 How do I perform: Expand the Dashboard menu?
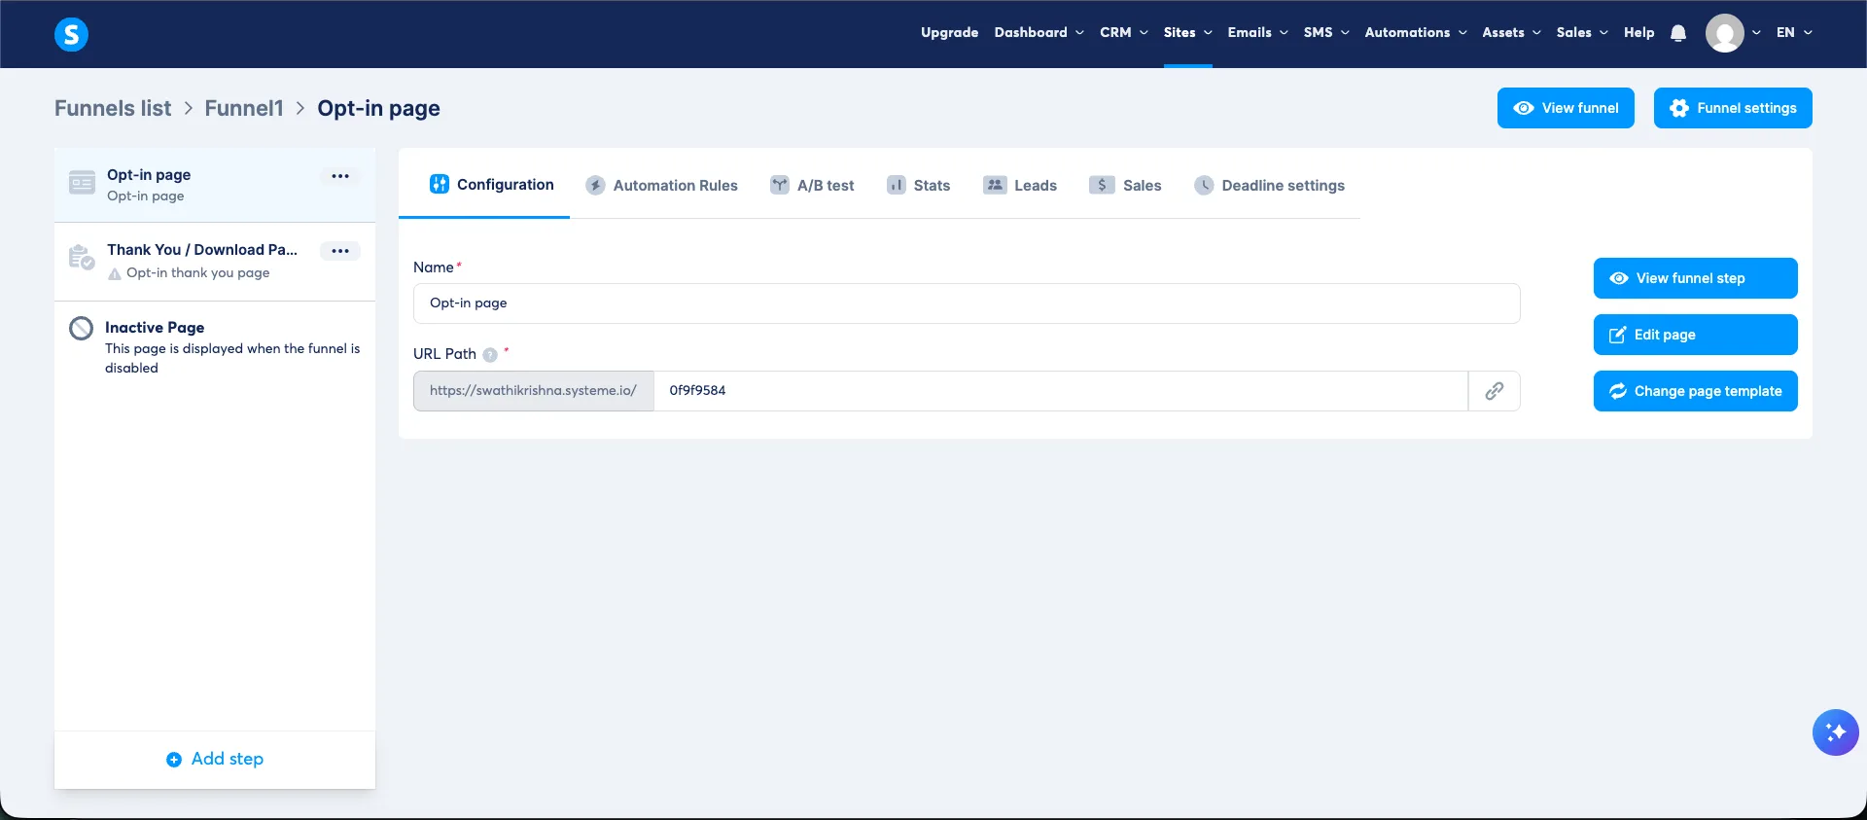coord(1039,33)
